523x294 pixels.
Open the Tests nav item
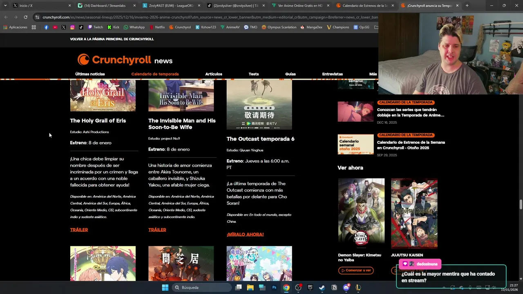pos(254,74)
